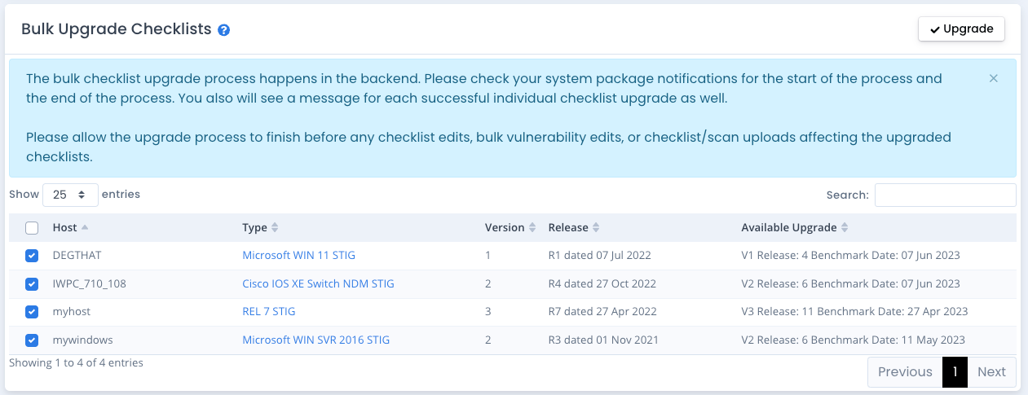Open the help icon beside Bulk Upgrade Checklists
The image size is (1028, 395).
224,30
